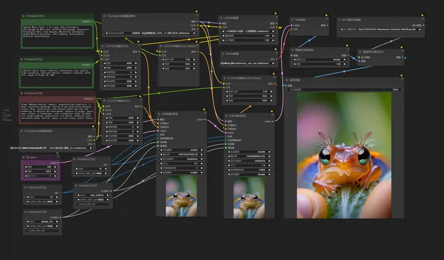Click the COMBO output port of dpmpp_2m node

click(x=60, y=218)
